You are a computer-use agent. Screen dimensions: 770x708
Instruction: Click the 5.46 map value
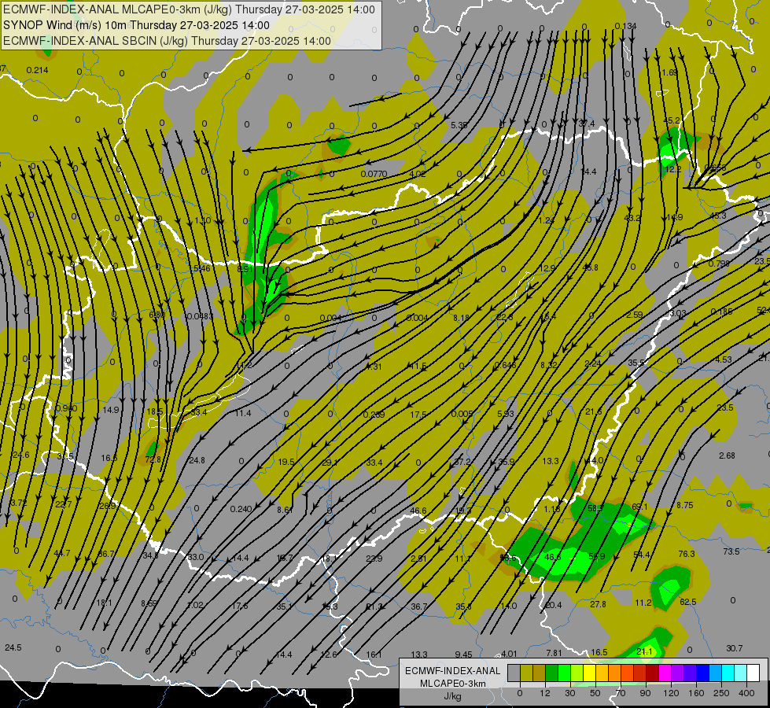coord(201,268)
